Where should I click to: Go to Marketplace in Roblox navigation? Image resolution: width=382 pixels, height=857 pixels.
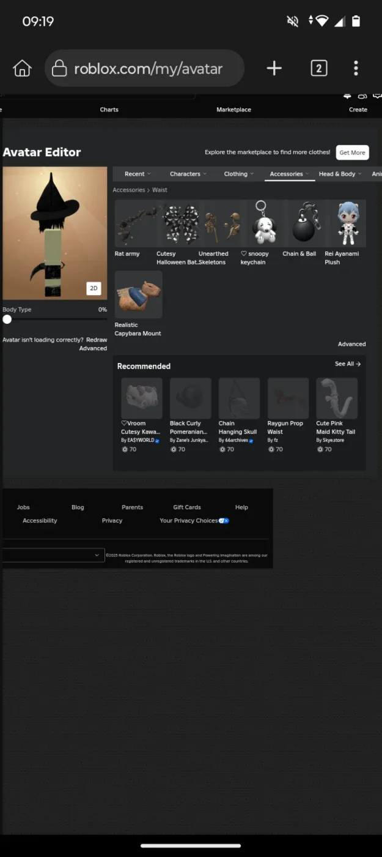233,110
